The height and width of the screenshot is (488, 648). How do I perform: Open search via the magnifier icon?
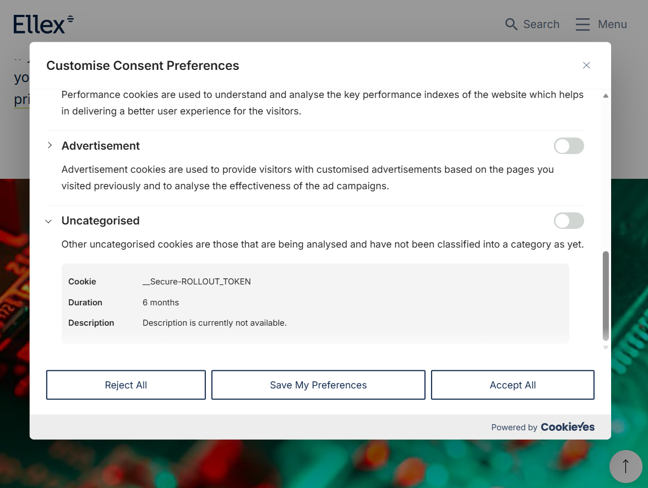(x=511, y=24)
